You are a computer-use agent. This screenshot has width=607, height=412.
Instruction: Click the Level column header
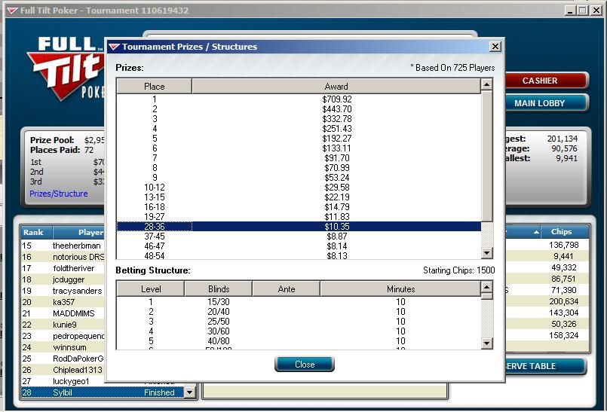click(151, 289)
